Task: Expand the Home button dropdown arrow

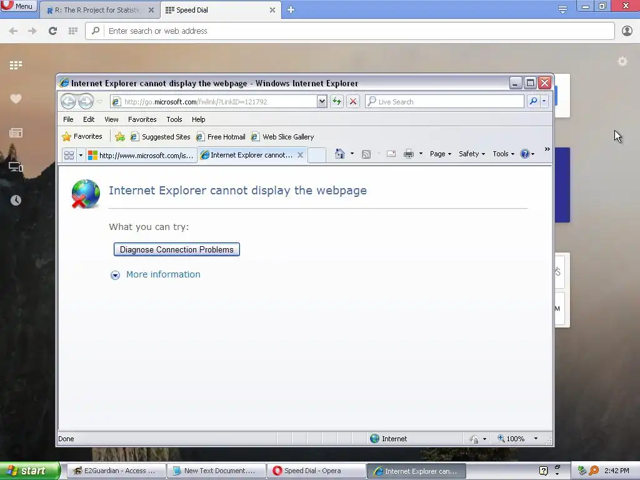Action: tap(352, 154)
